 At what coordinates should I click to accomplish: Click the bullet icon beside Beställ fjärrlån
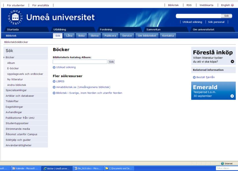click(x=194, y=77)
